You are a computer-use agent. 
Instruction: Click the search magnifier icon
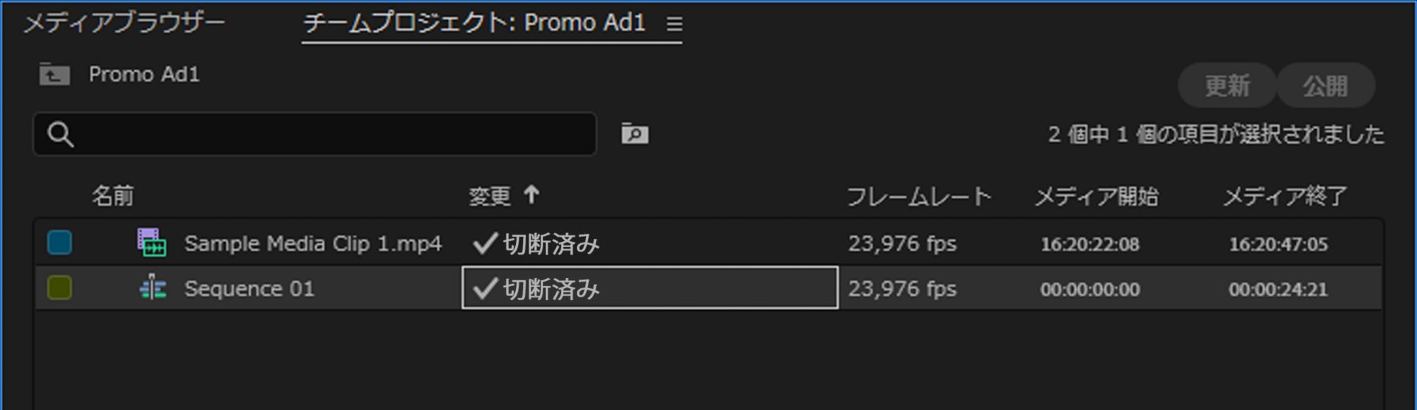click(x=61, y=134)
